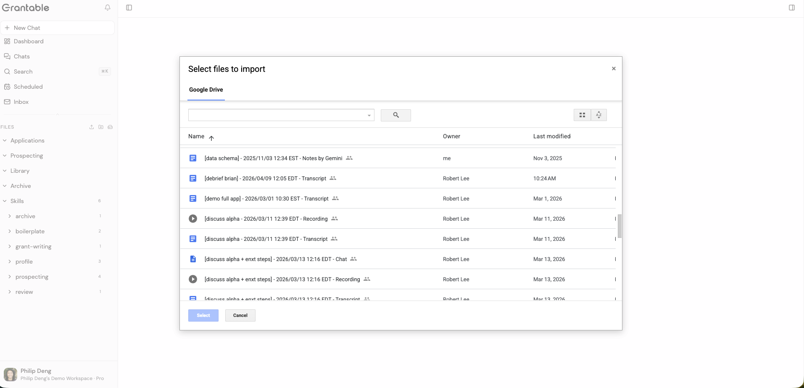Select '[discuss alpha - 2026/03/11 12:39 EDT - Recording'
Image resolution: width=804 pixels, height=388 pixels.
point(398,219)
